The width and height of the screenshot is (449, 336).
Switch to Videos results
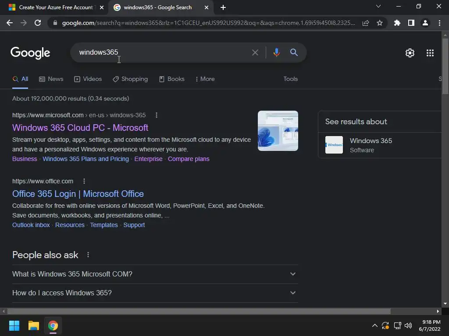(88, 79)
